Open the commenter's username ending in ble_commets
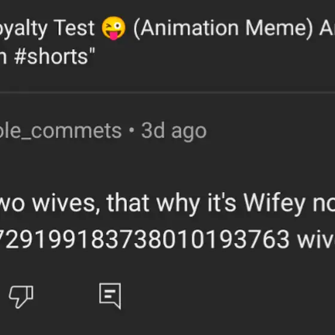 [x=60, y=131]
